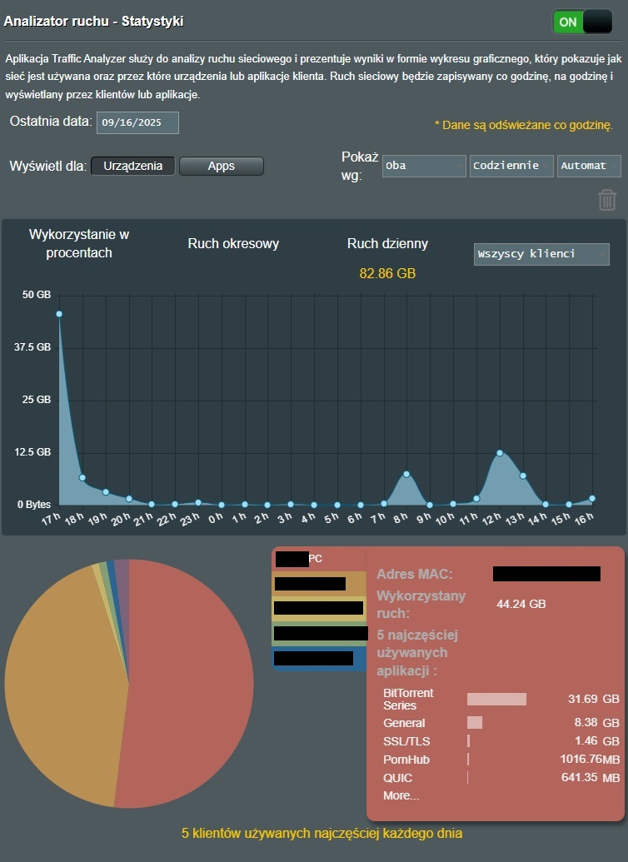
Task: Click the Ostatnia data date field
Action: [x=137, y=122]
